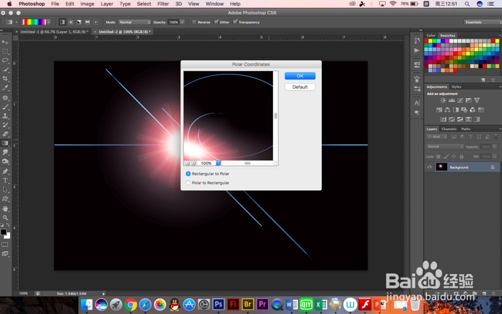Screen dimensions: 502x314
Task: Pick the red swatch in Swatches panel
Action: [x=426, y=41]
